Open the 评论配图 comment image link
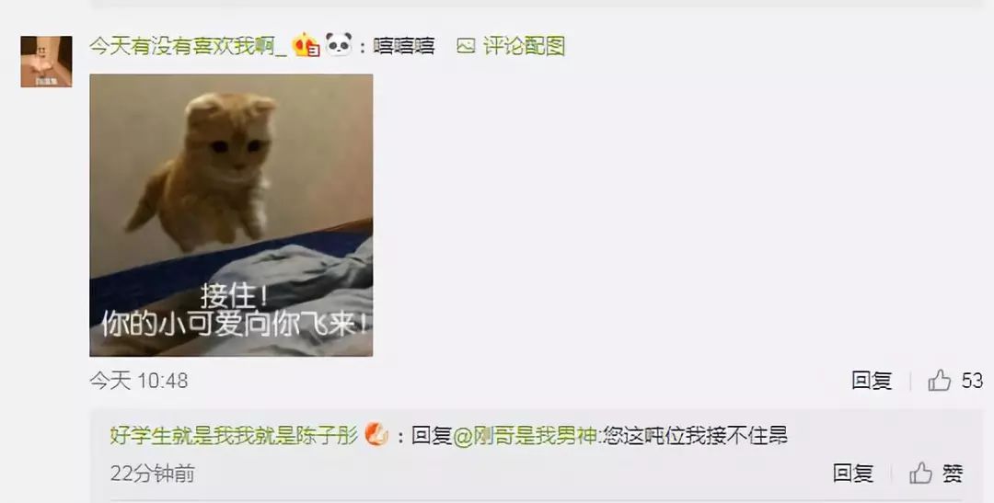The width and height of the screenshot is (994, 503). pos(524,46)
